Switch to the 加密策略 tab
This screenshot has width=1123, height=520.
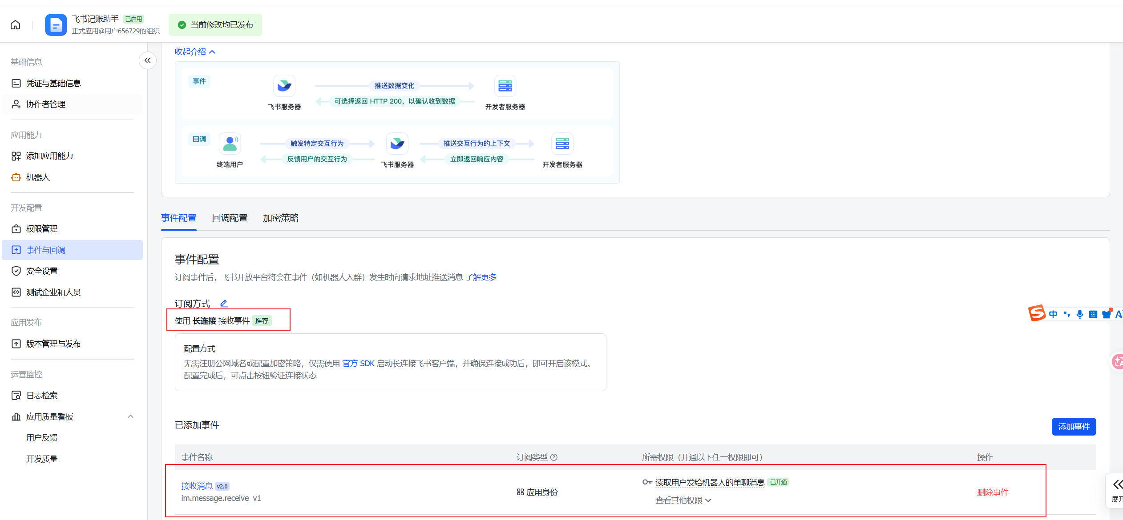point(281,218)
